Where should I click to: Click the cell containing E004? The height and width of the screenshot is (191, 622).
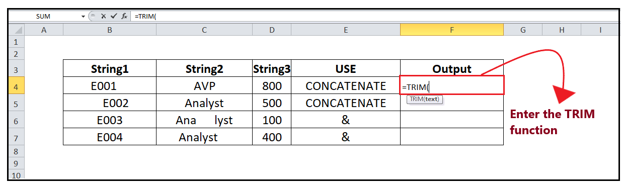110,137
